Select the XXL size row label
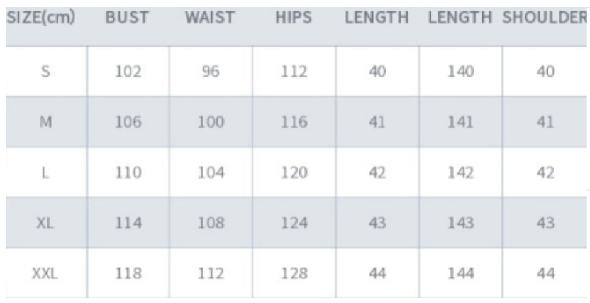The height and width of the screenshot is (303, 590). pos(45,274)
